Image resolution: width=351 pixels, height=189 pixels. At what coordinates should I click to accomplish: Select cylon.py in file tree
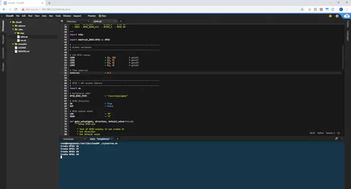[24, 36]
